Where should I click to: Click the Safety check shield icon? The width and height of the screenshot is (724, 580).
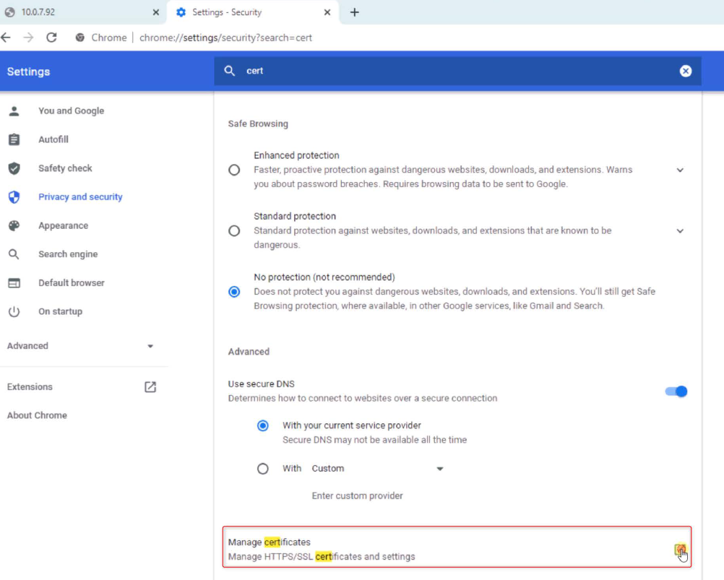coord(14,168)
